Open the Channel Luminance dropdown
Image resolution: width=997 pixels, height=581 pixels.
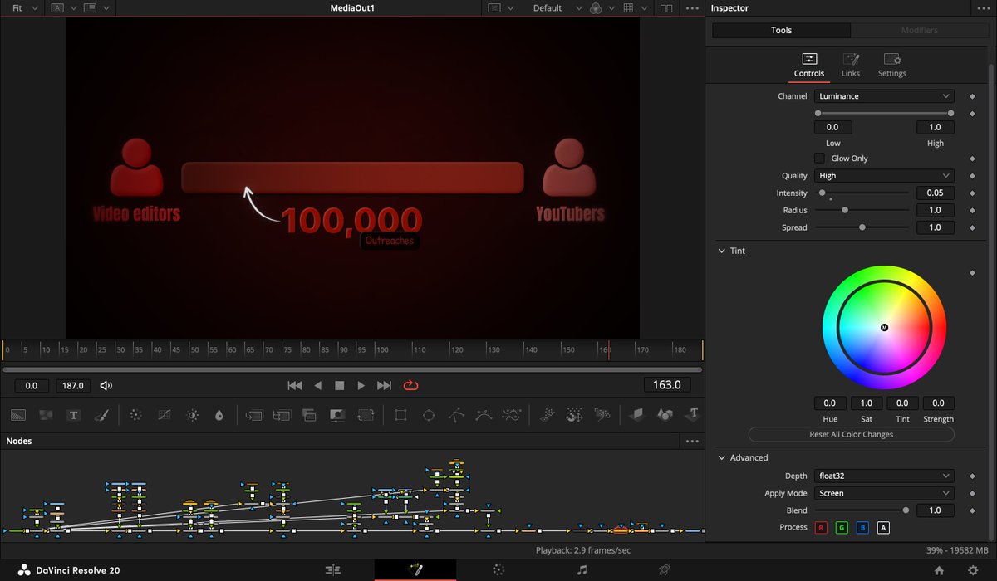[x=885, y=96]
